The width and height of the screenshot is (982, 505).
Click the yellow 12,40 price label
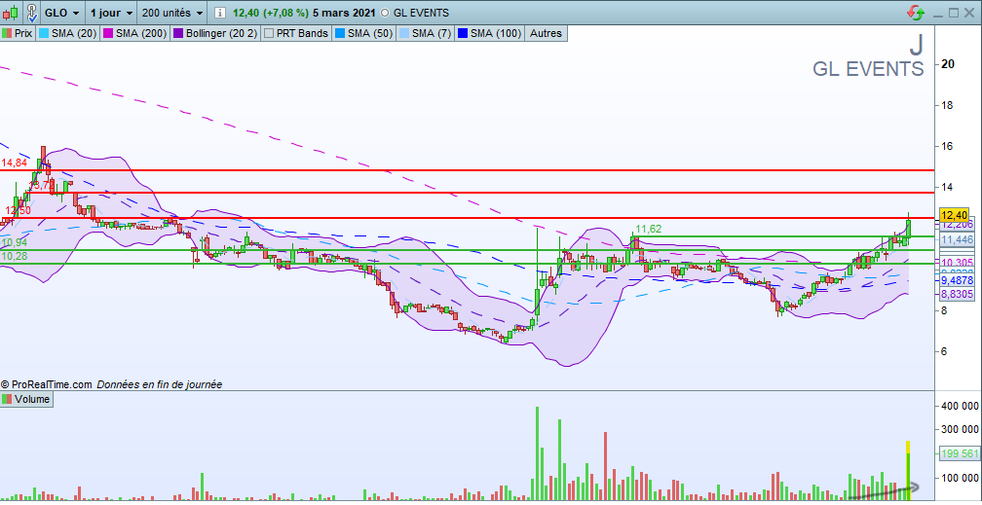click(955, 215)
